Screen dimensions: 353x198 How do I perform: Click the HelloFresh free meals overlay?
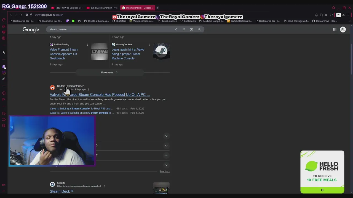point(322,172)
